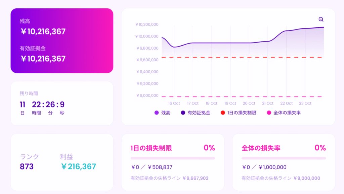Toggle the 全体の損失率 legend pink dot

pyautogui.click(x=269, y=113)
